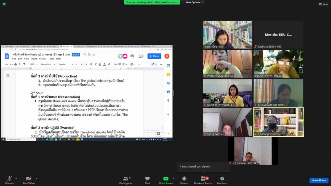Open the highlight color picker
Viewport: 331px width, 186px height.
[109, 64]
